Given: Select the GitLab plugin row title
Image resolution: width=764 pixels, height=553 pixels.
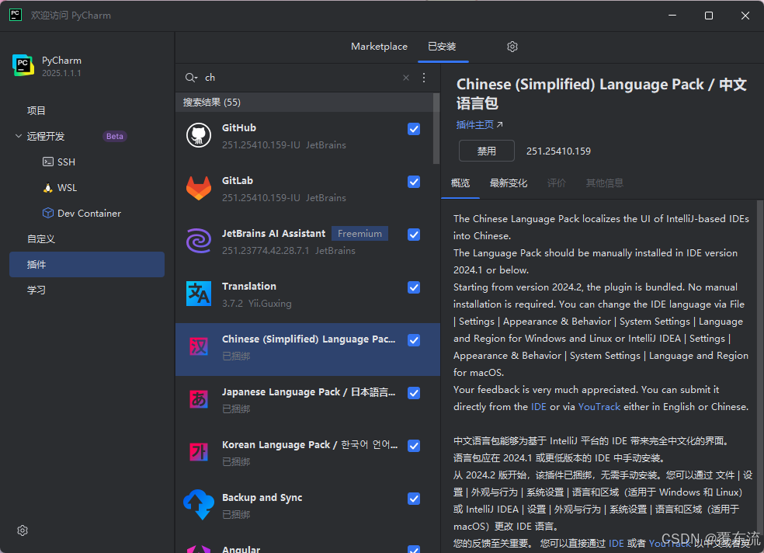Looking at the screenshot, I should click(x=238, y=180).
